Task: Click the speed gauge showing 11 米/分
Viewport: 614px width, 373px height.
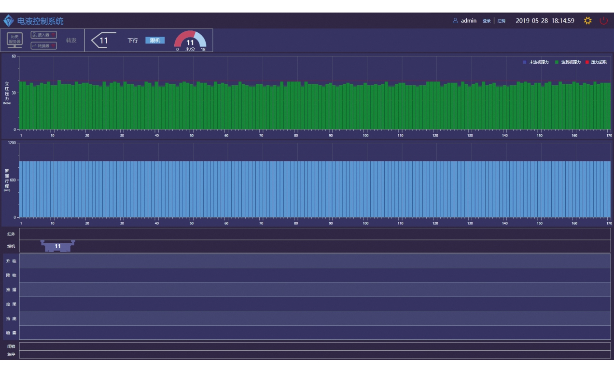Action: 190,41
